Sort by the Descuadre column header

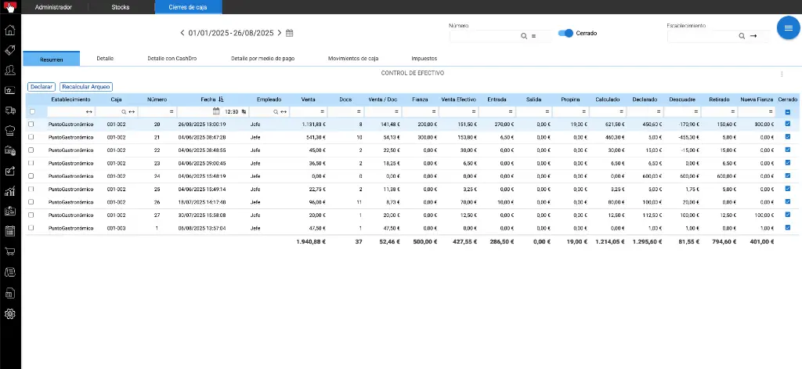(x=682, y=99)
